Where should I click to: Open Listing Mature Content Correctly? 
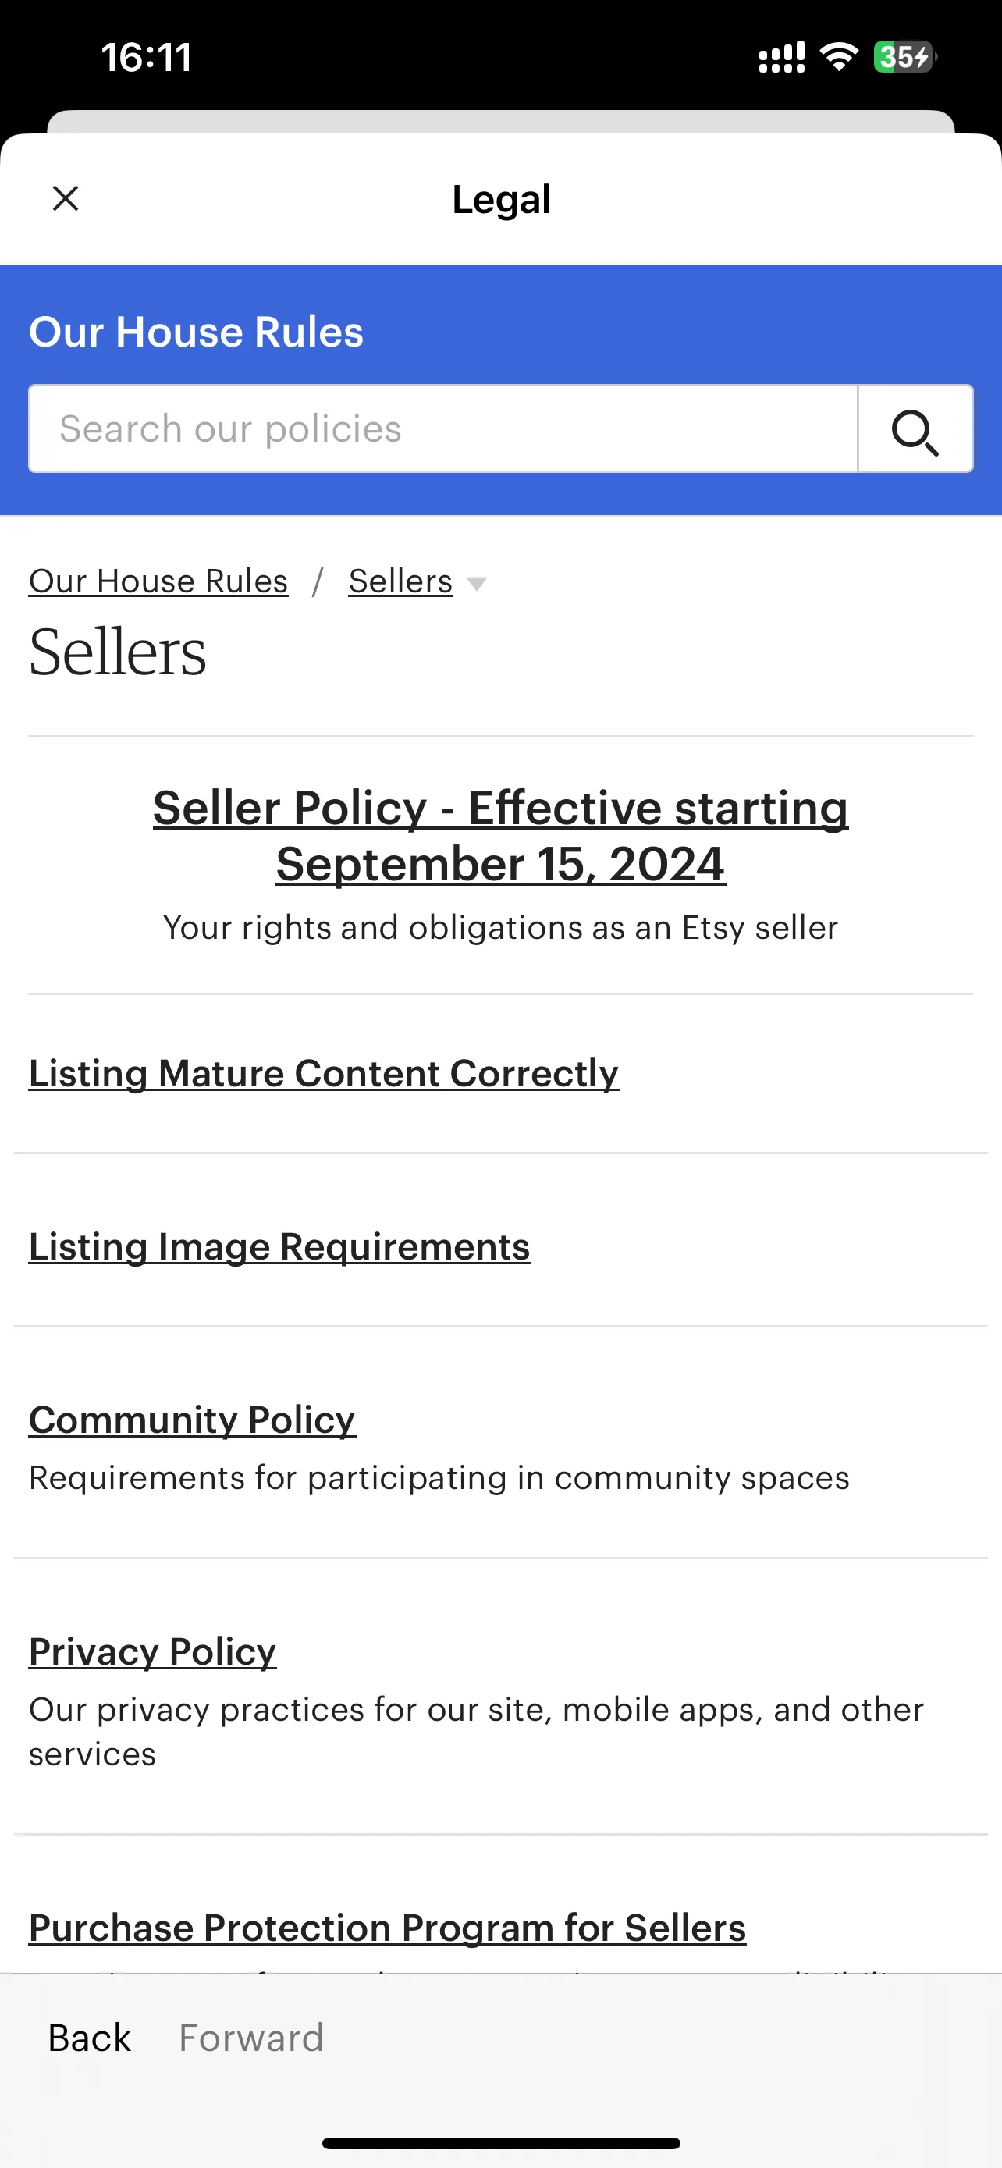coord(324,1073)
